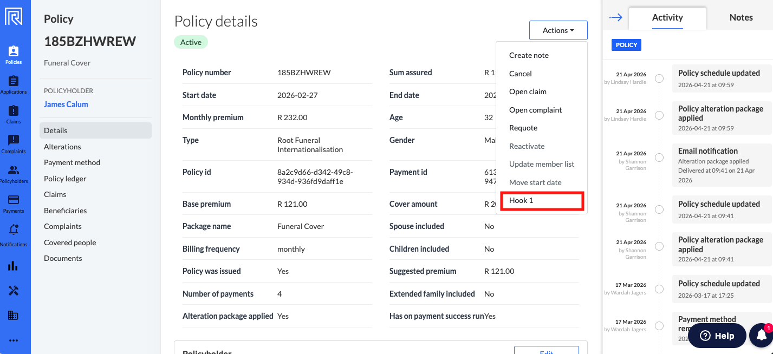Click the Root Funeral Internationalisation type value
This screenshot has width=773, height=354.
tap(310, 145)
